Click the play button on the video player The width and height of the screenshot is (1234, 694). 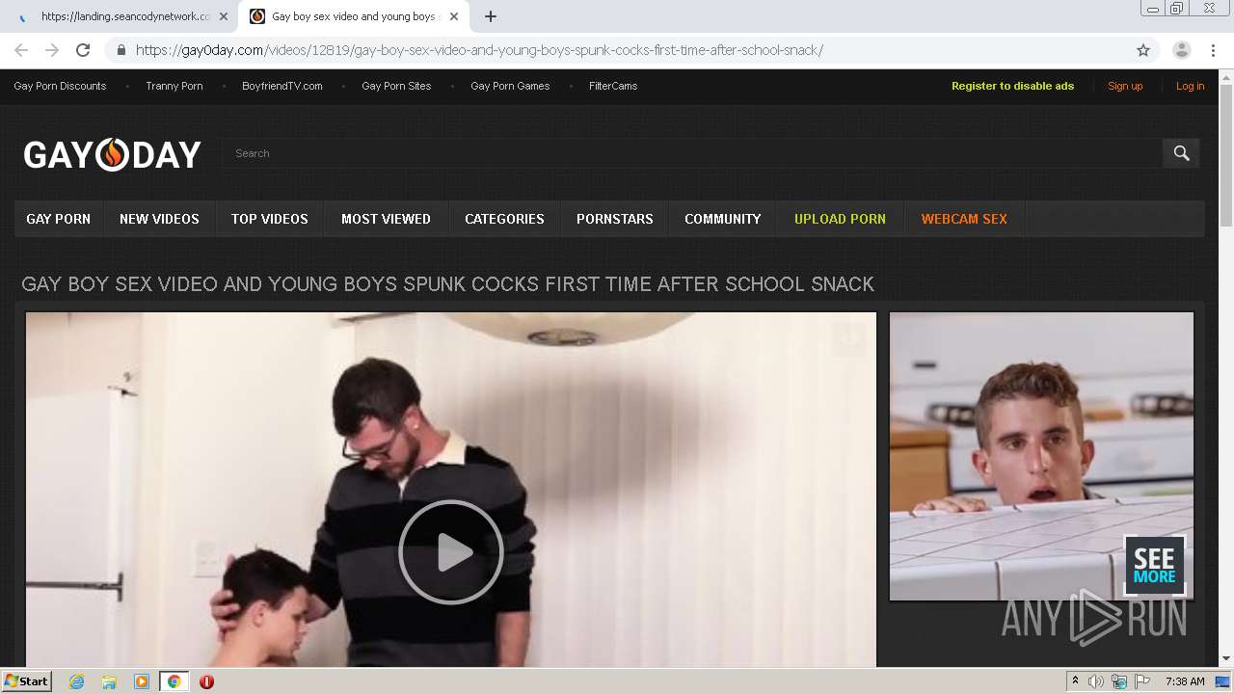coord(451,552)
